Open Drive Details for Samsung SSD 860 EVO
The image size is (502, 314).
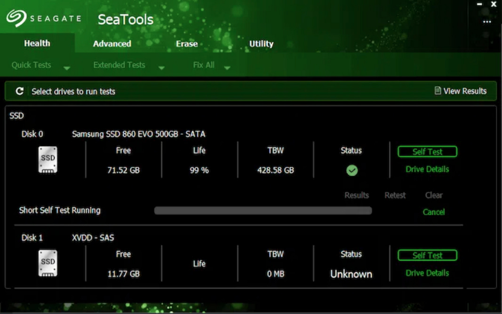pos(427,169)
